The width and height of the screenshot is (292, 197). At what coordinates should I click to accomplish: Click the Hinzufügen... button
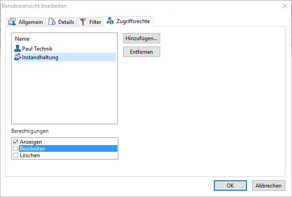pos(142,38)
